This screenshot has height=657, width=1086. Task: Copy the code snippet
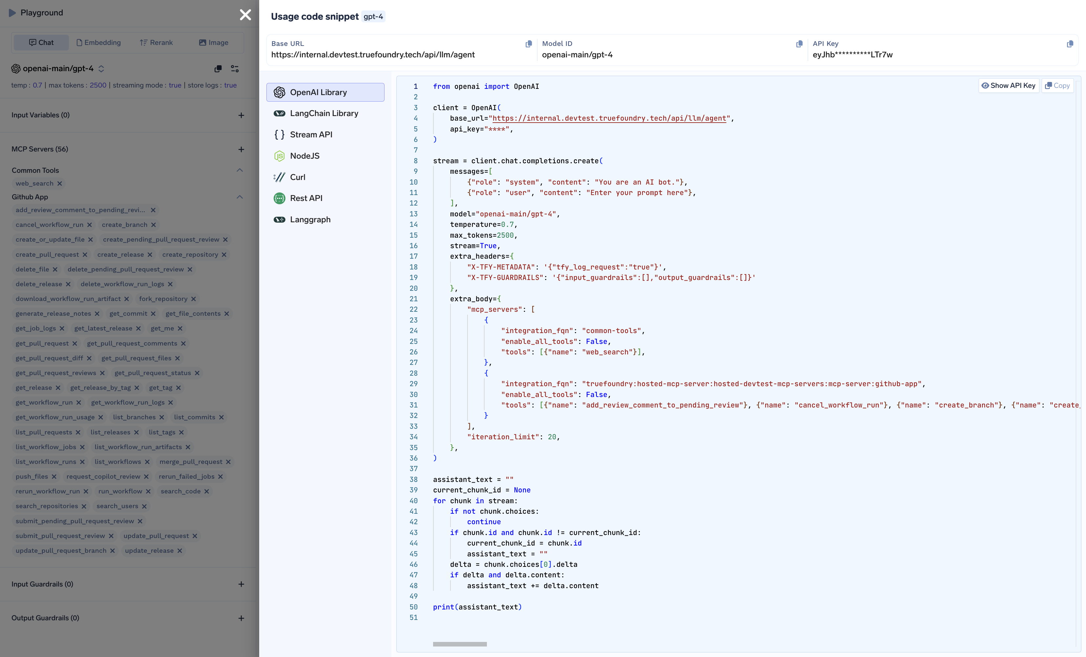pyautogui.click(x=1057, y=86)
